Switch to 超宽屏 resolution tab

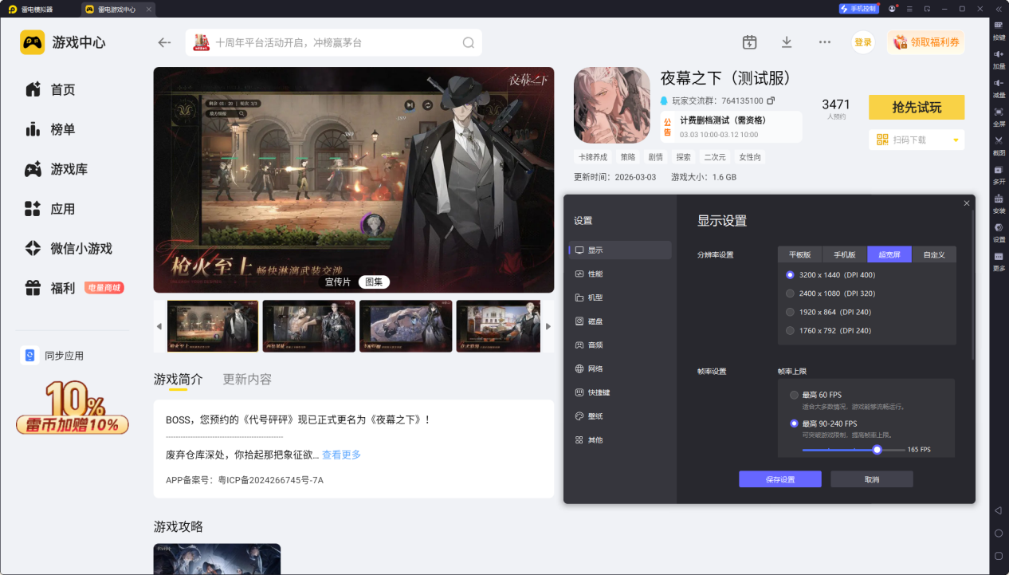(x=889, y=254)
